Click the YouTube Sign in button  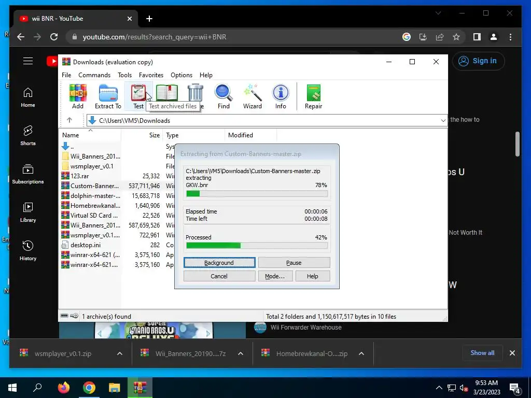(x=478, y=61)
